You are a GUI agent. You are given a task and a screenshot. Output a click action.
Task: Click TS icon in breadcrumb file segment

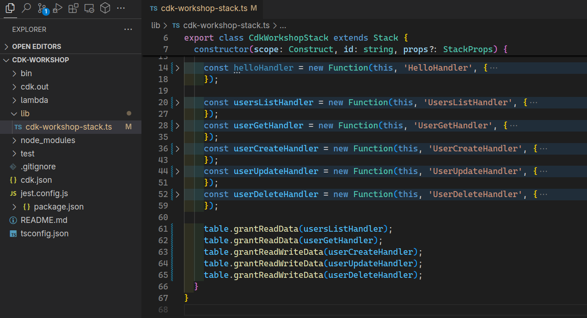(176, 26)
